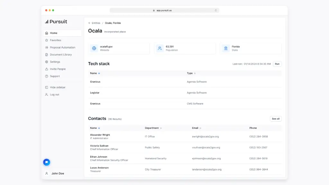Image resolution: width=329 pixels, height=185 pixels.
Task: Click See all contacts button
Action: pyautogui.click(x=276, y=119)
